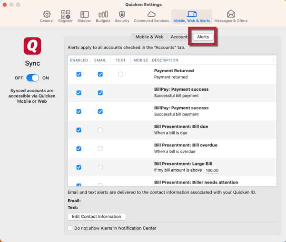Click the Edit Contact Information button
This screenshot has width=286, height=242.
[97, 216]
